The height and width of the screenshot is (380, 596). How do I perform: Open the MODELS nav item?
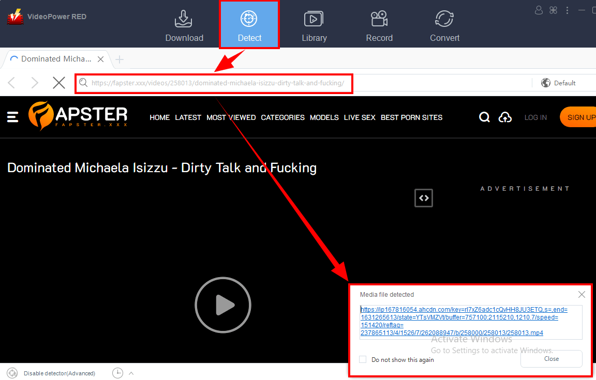(324, 117)
